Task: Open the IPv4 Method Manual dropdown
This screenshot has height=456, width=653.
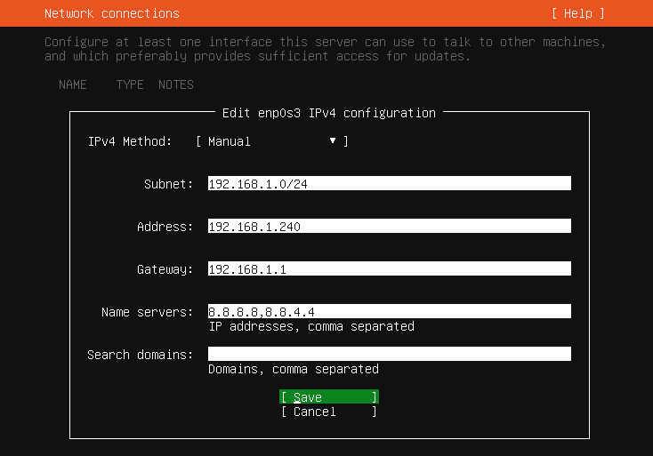Action: point(272,141)
